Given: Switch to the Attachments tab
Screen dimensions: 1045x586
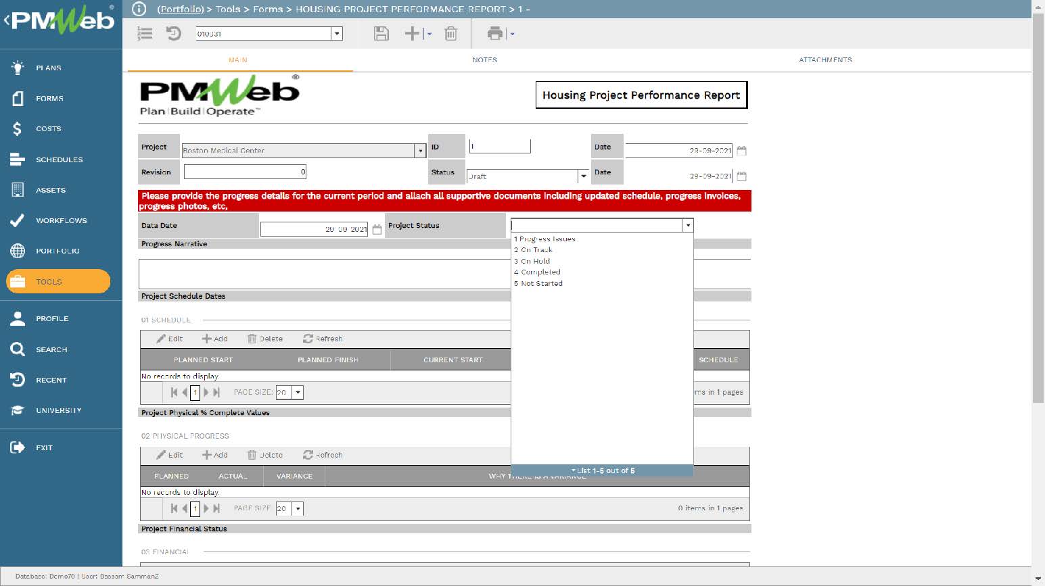Looking at the screenshot, I should click(825, 60).
